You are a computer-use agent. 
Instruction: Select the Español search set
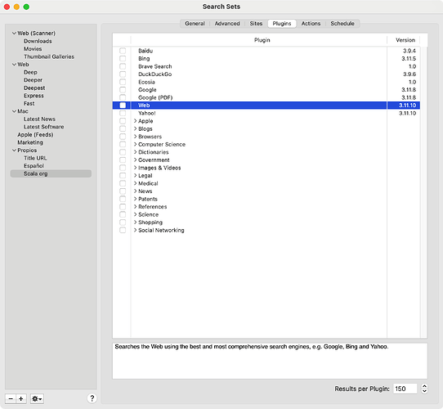34,166
